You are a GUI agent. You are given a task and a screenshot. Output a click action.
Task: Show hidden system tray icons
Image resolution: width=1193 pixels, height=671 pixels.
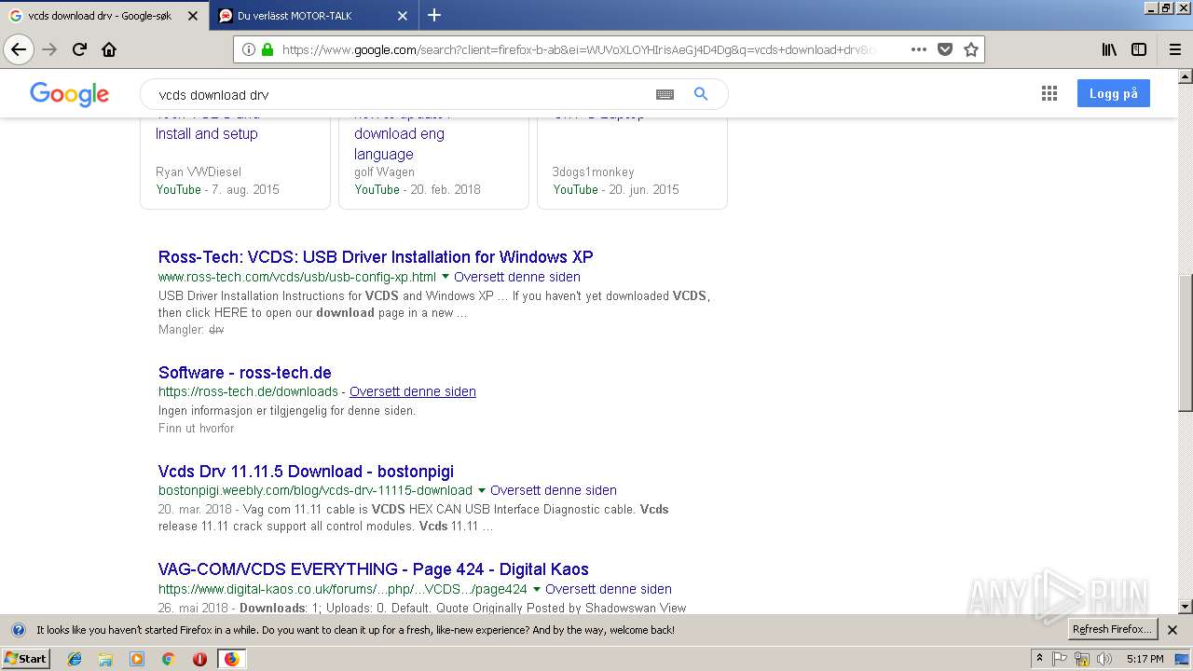pyautogui.click(x=1039, y=659)
